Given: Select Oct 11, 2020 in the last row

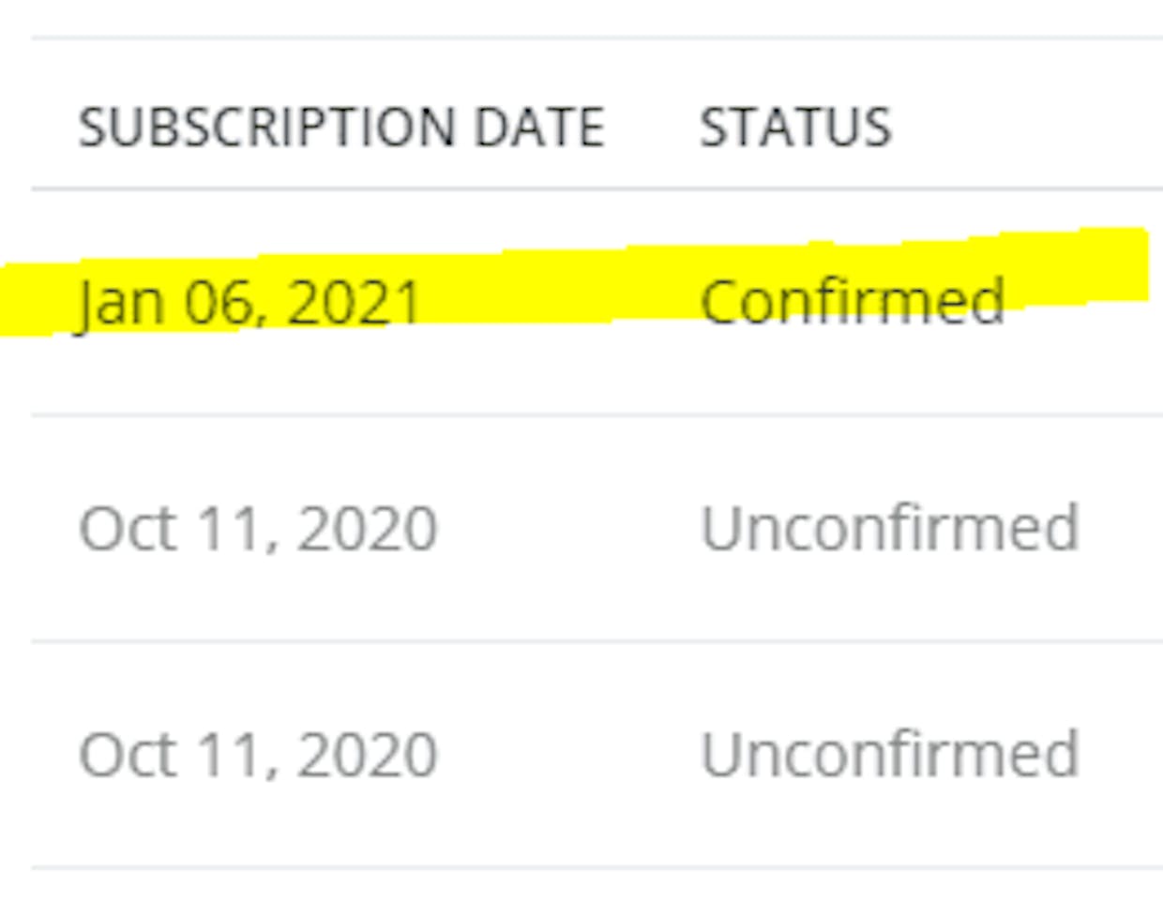Looking at the screenshot, I should point(258,755).
